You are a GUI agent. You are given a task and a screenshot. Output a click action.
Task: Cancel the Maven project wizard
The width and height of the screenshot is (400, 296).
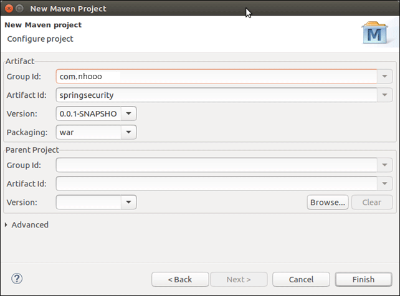301,279
